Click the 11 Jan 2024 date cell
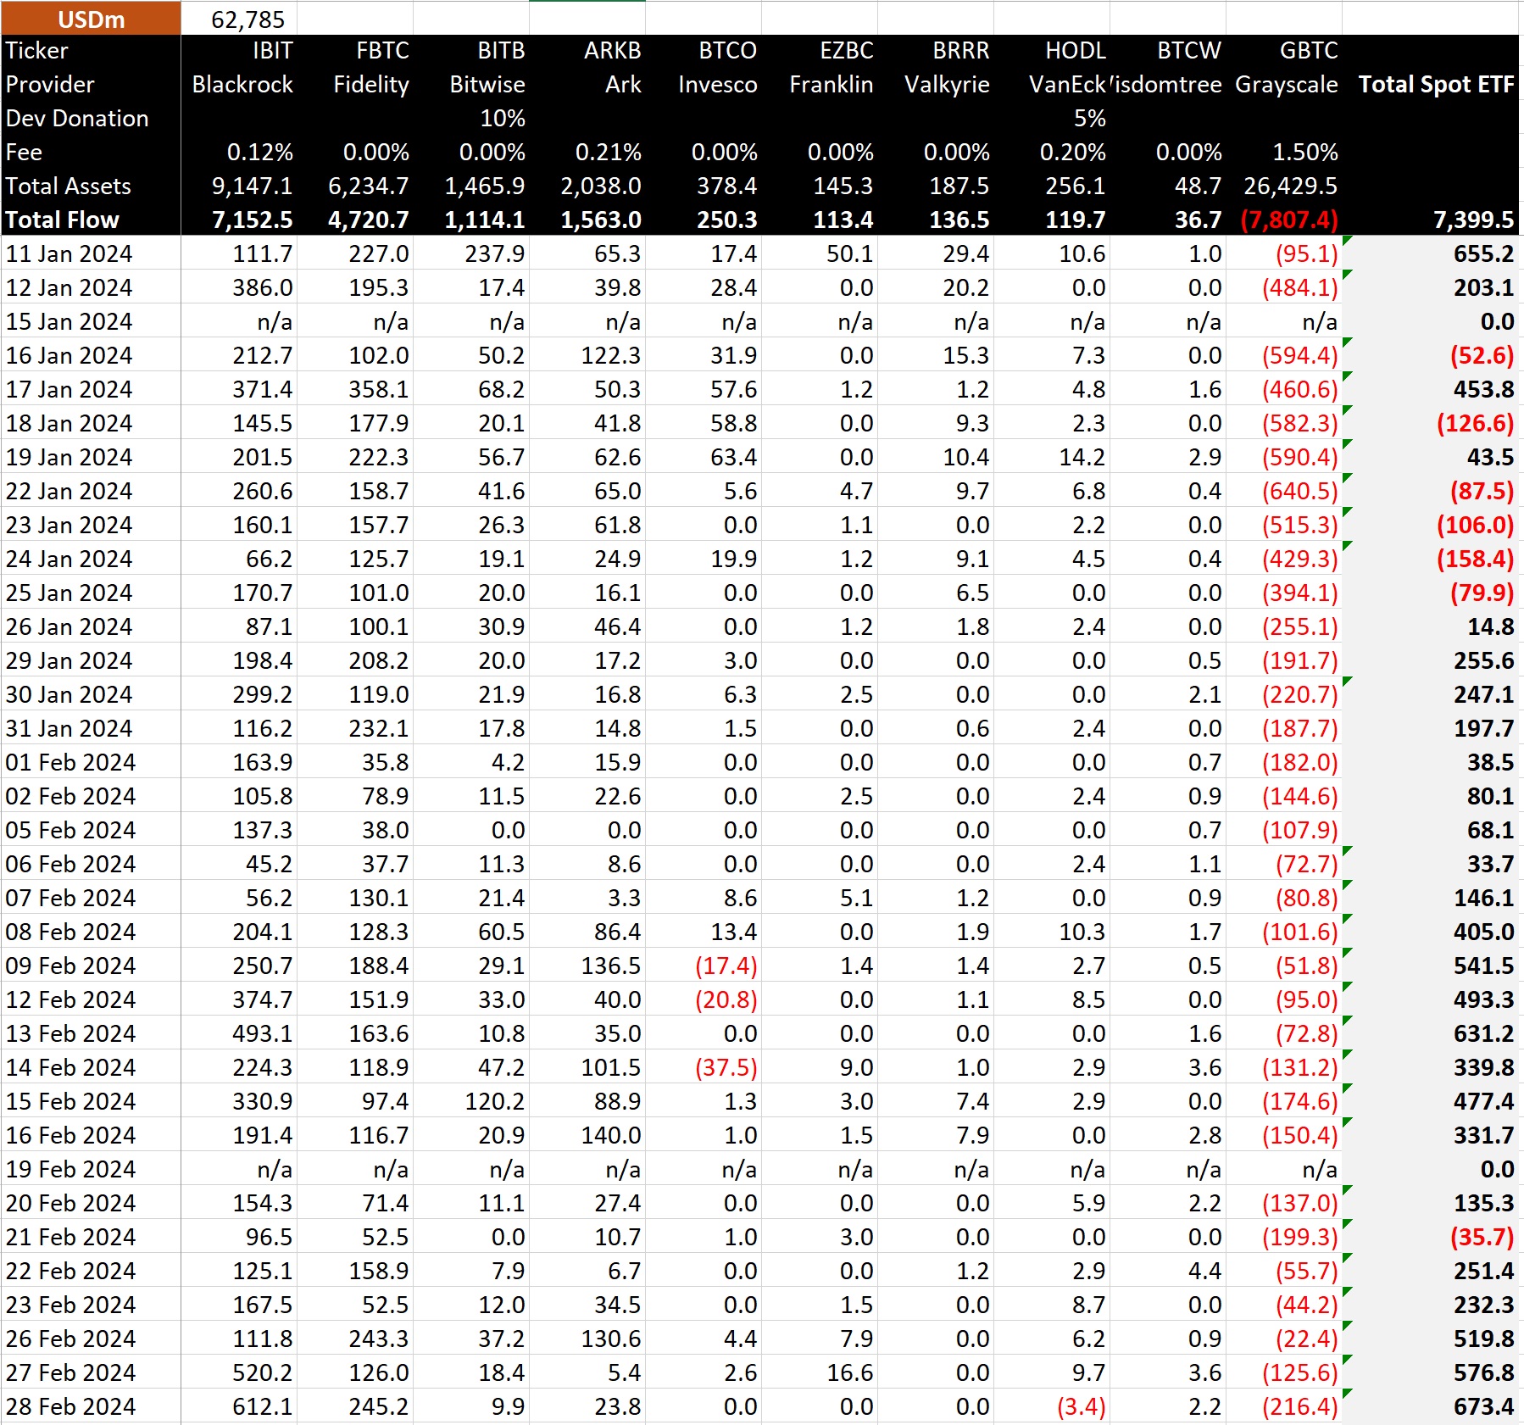This screenshot has height=1425, width=1524. [x=70, y=253]
